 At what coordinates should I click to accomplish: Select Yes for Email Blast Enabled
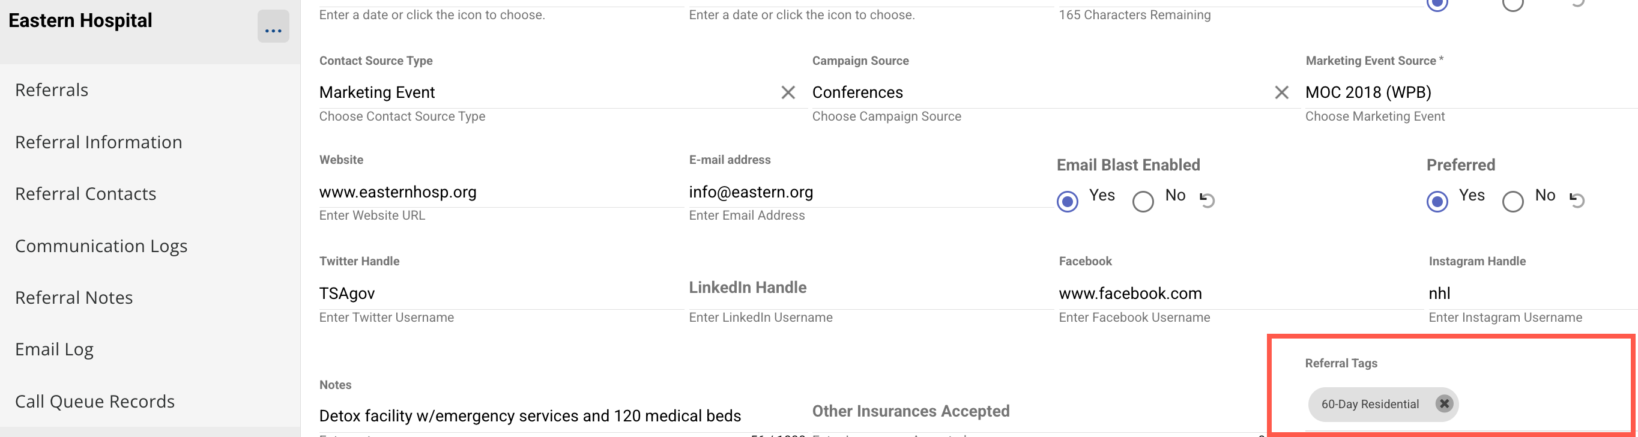[x=1068, y=201]
